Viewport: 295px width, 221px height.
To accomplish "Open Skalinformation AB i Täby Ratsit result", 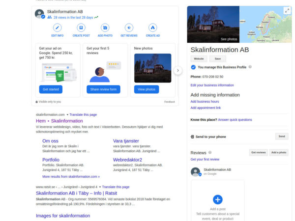I will click(x=76, y=193).
